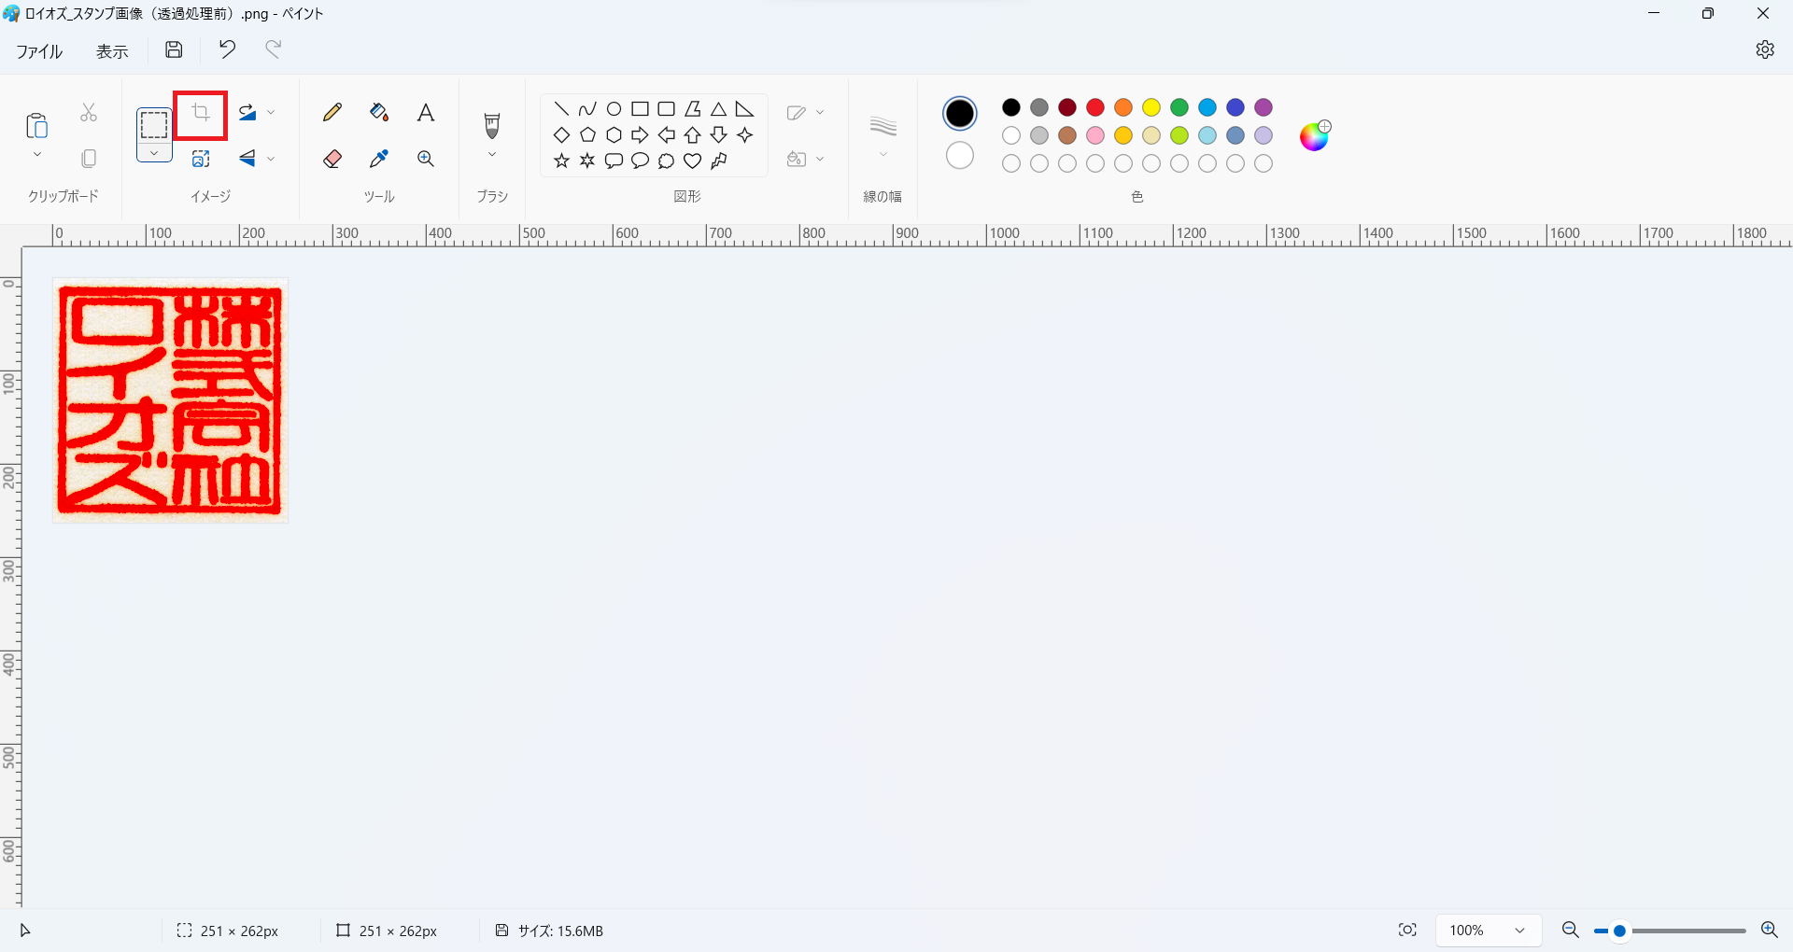
Task: Select the Text tool
Action: [x=426, y=113]
